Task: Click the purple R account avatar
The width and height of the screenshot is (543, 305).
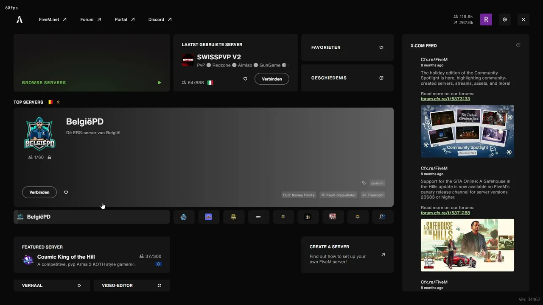Action: pos(486,19)
